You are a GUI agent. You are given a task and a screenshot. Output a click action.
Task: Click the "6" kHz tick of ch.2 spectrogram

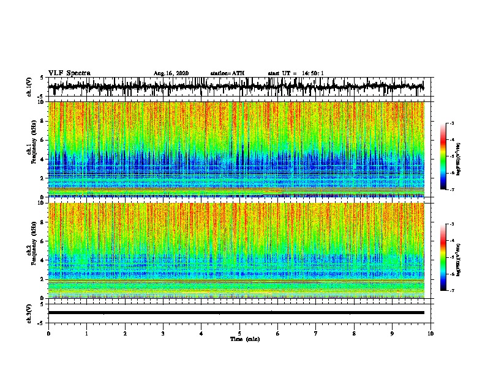click(x=43, y=241)
